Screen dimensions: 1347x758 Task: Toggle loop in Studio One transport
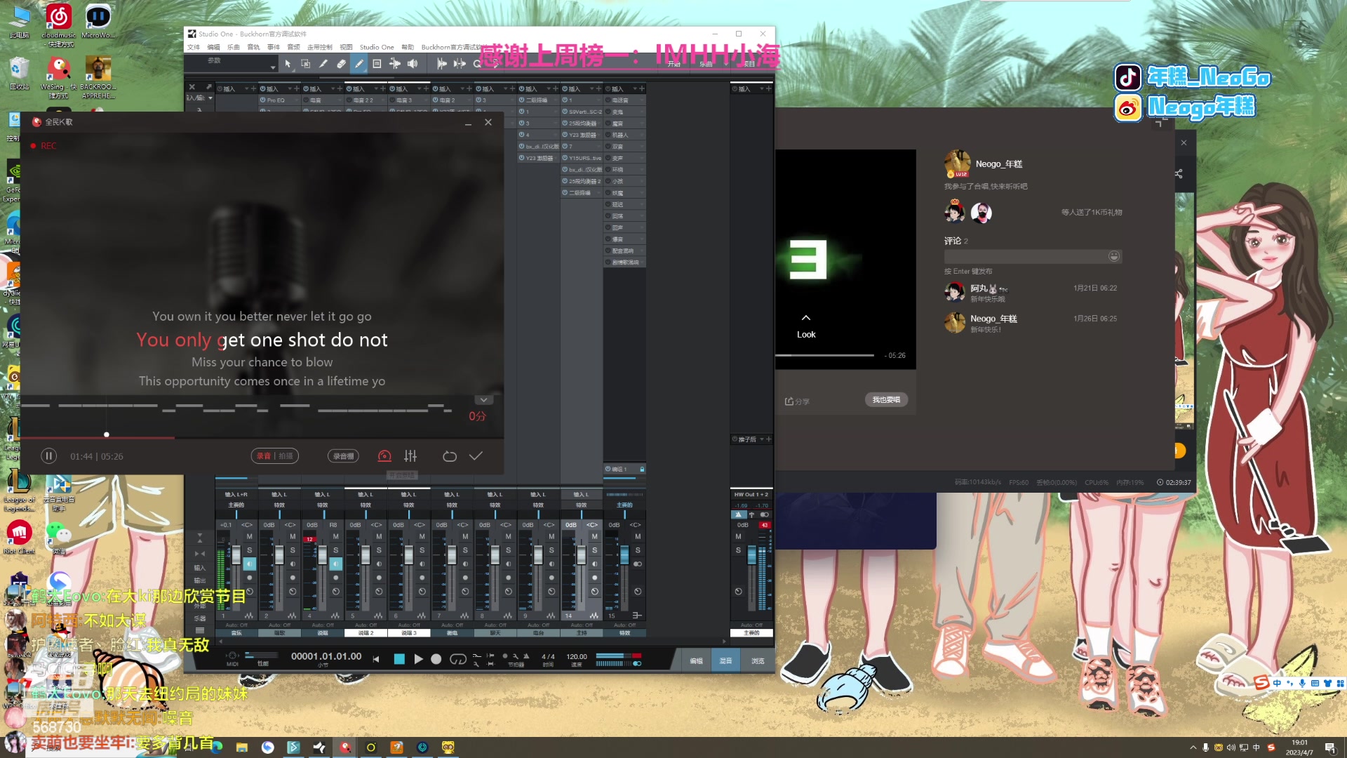(x=457, y=659)
